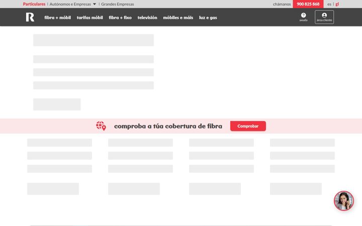Switch language to gl
This screenshot has width=362, height=226.
coord(337,4)
